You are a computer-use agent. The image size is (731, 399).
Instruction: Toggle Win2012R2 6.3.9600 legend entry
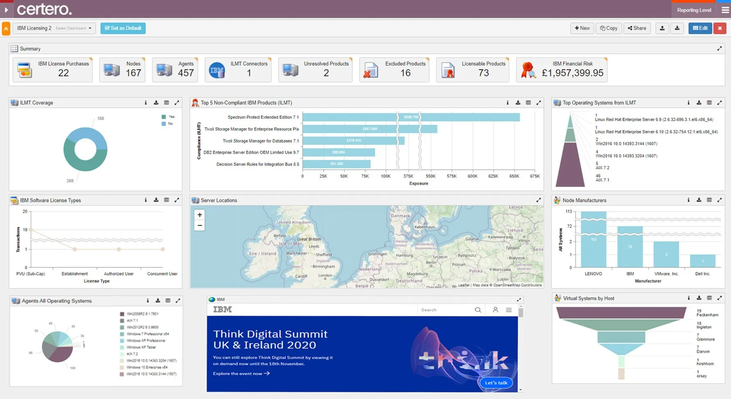click(x=139, y=328)
